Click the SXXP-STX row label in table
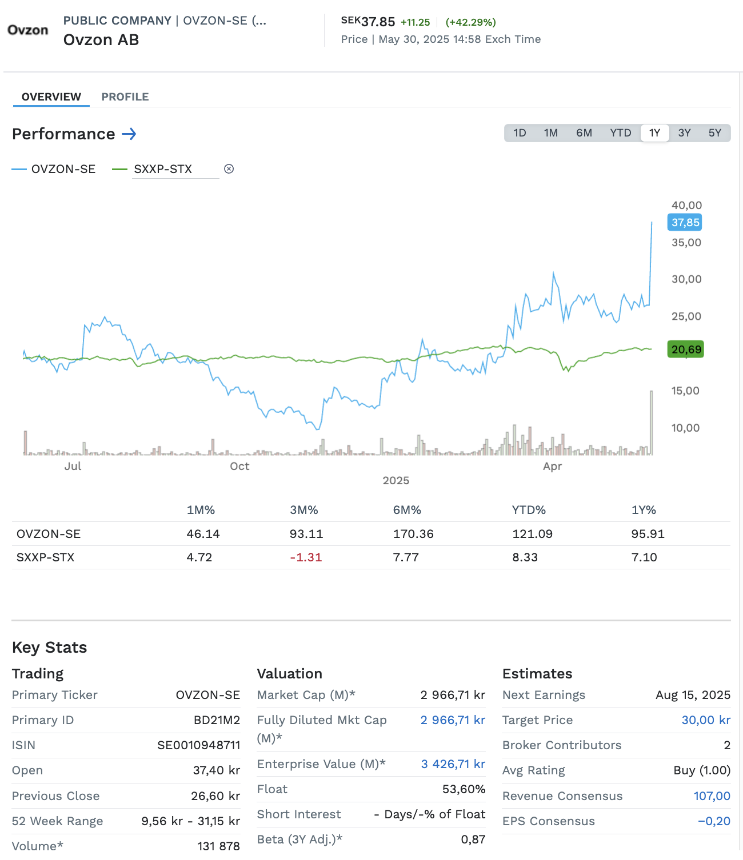This screenshot has height=860, width=743. [x=45, y=557]
